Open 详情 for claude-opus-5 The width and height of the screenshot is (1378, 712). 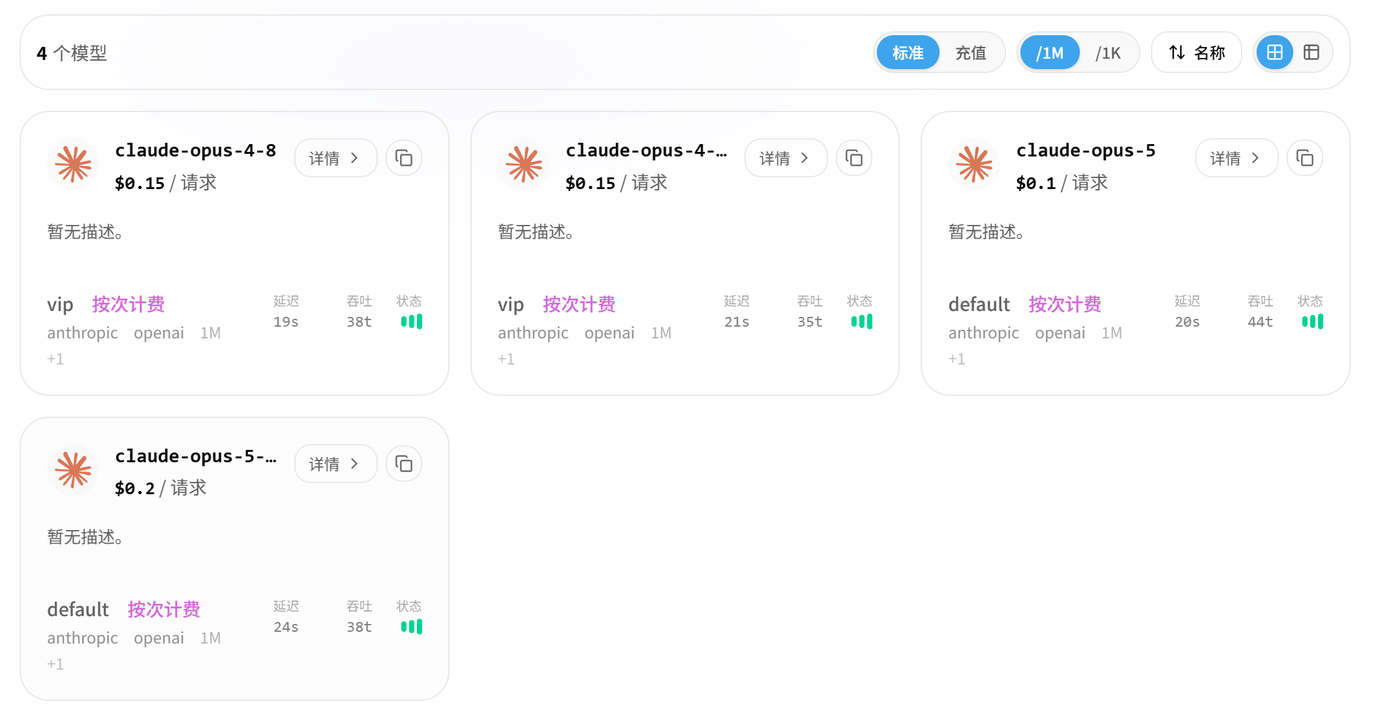(1236, 158)
